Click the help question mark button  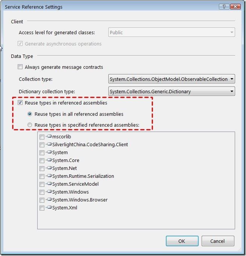tap(224, 6)
